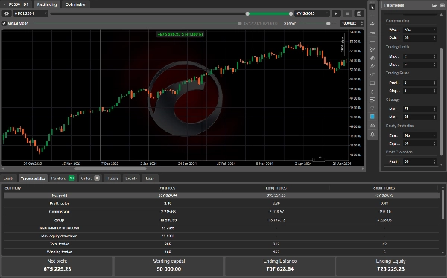This screenshot has height=278, width=447.
Task: Pick the text T tool
Action: tap(372, 109)
